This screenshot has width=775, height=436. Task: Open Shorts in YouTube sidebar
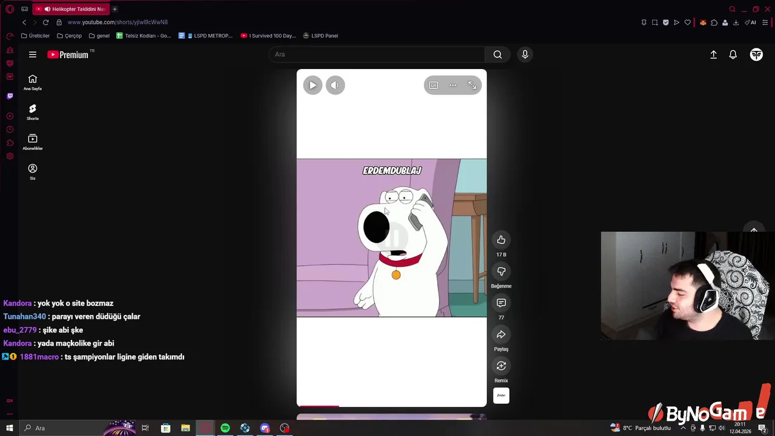[33, 113]
